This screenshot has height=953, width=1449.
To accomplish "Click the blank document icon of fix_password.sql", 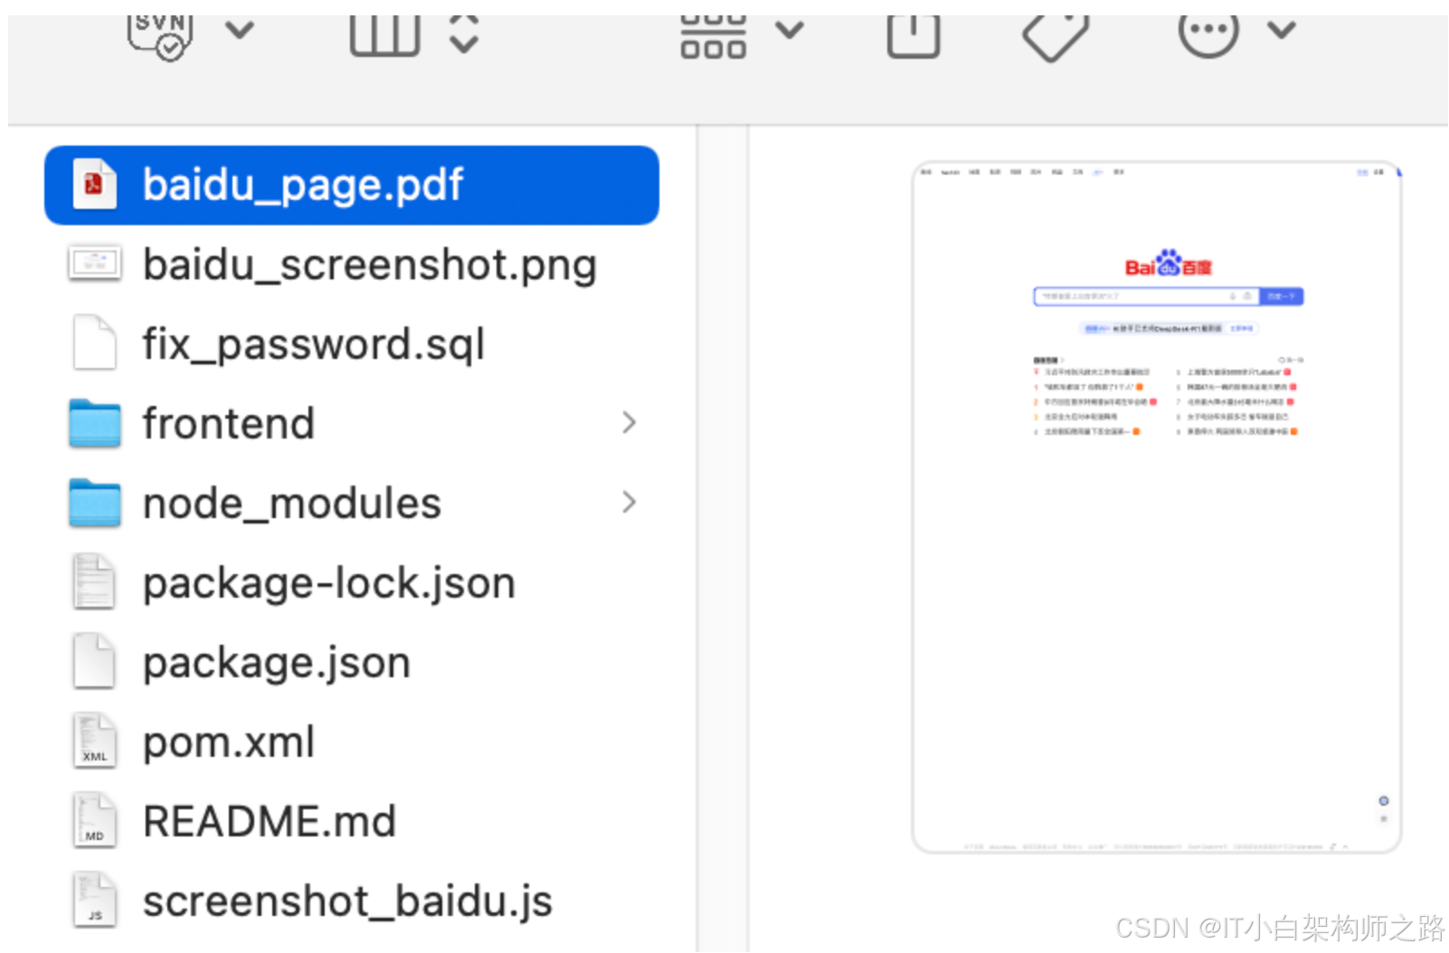I will (x=94, y=343).
